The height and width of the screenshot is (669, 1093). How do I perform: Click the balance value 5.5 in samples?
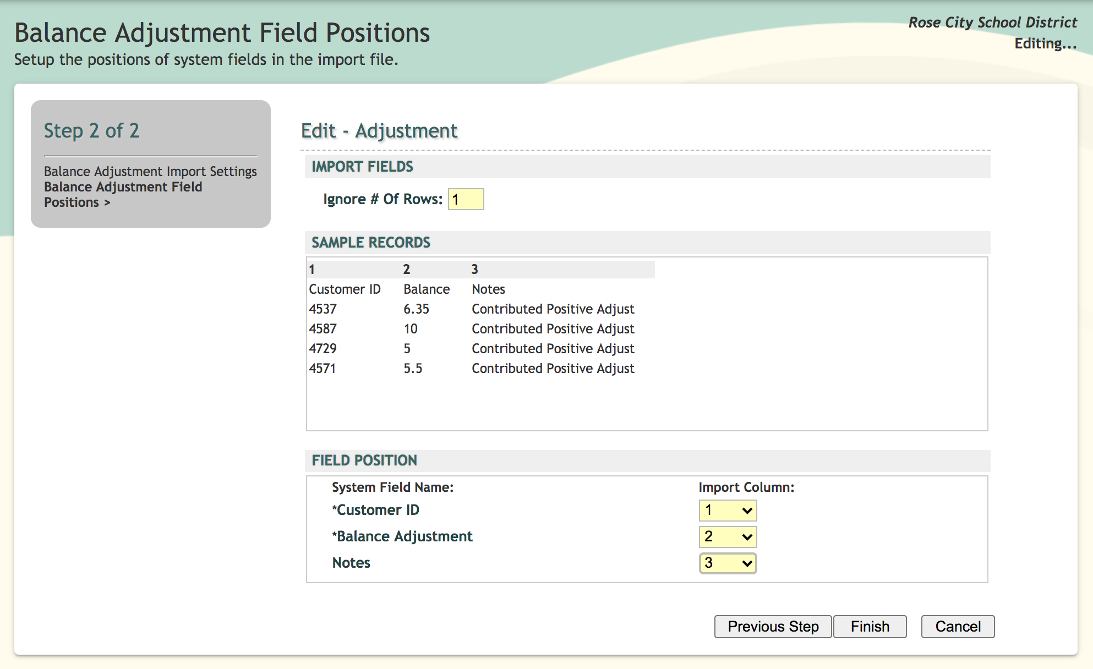pyautogui.click(x=413, y=369)
